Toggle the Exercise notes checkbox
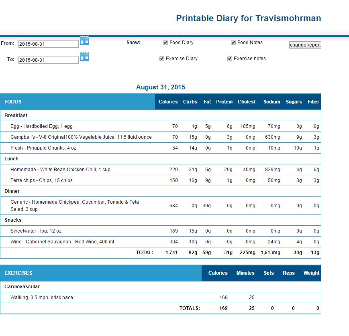This screenshot has width=349, height=336. pos(230,59)
